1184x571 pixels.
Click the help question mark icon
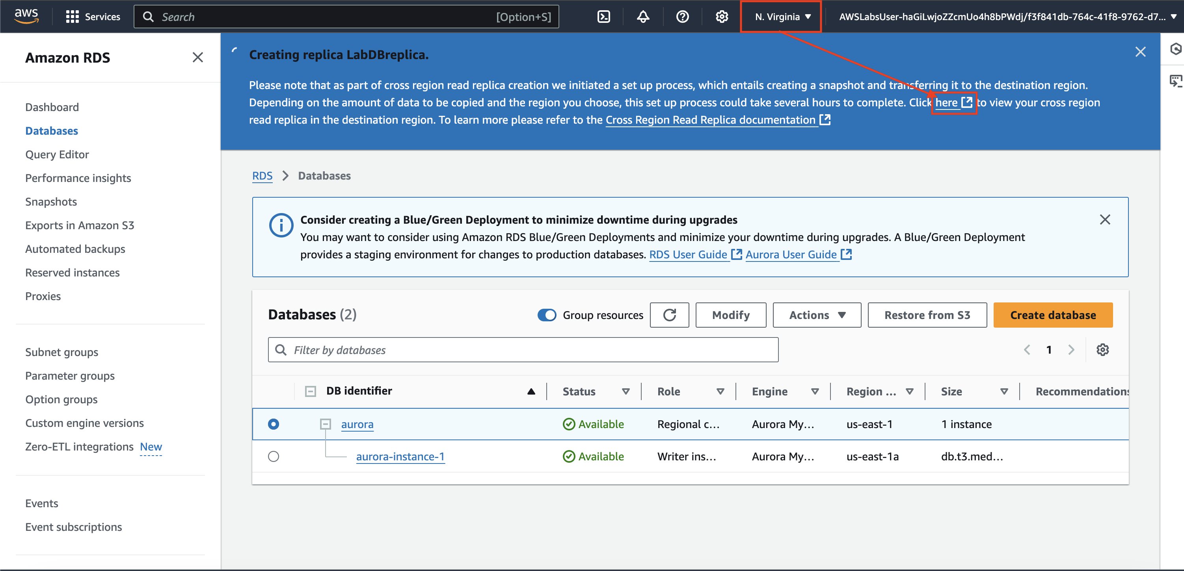(682, 17)
